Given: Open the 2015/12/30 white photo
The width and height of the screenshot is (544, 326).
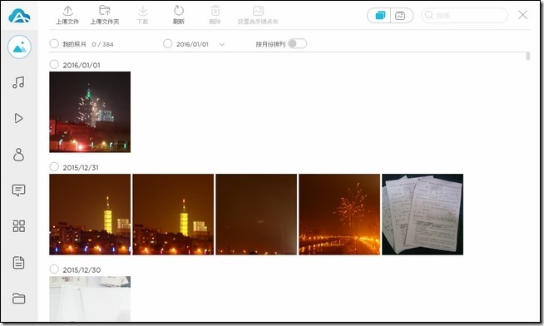Looking at the screenshot, I should click(90, 299).
